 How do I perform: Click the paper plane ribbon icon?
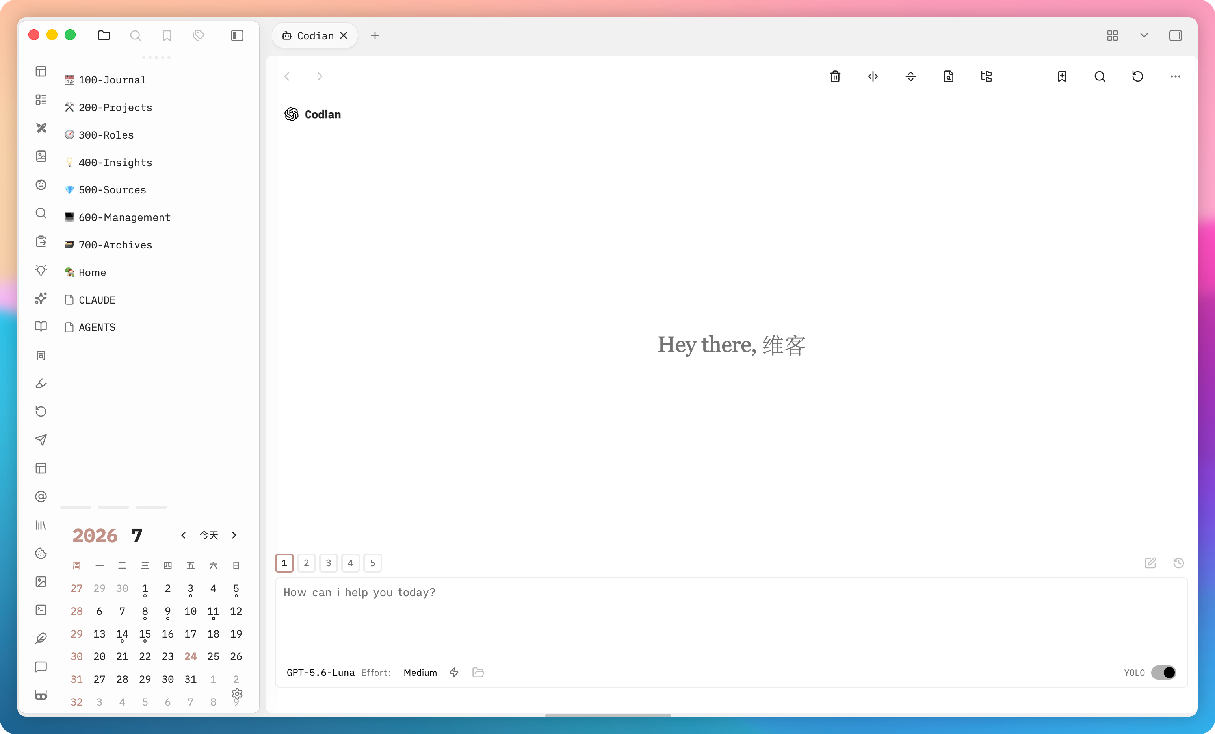tap(41, 440)
